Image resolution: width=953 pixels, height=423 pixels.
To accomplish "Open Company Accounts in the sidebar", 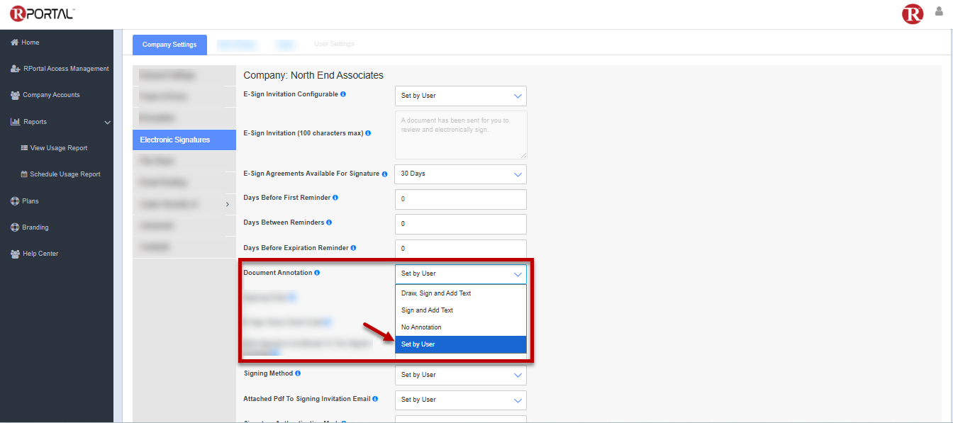I will [51, 95].
